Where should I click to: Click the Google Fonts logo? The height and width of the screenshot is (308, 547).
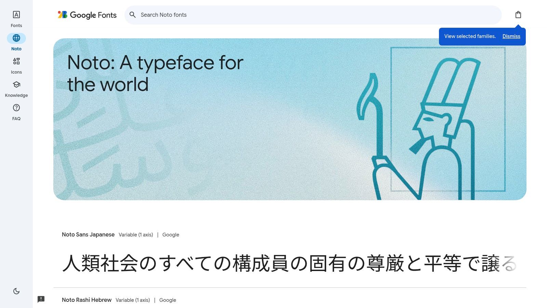[x=87, y=15]
